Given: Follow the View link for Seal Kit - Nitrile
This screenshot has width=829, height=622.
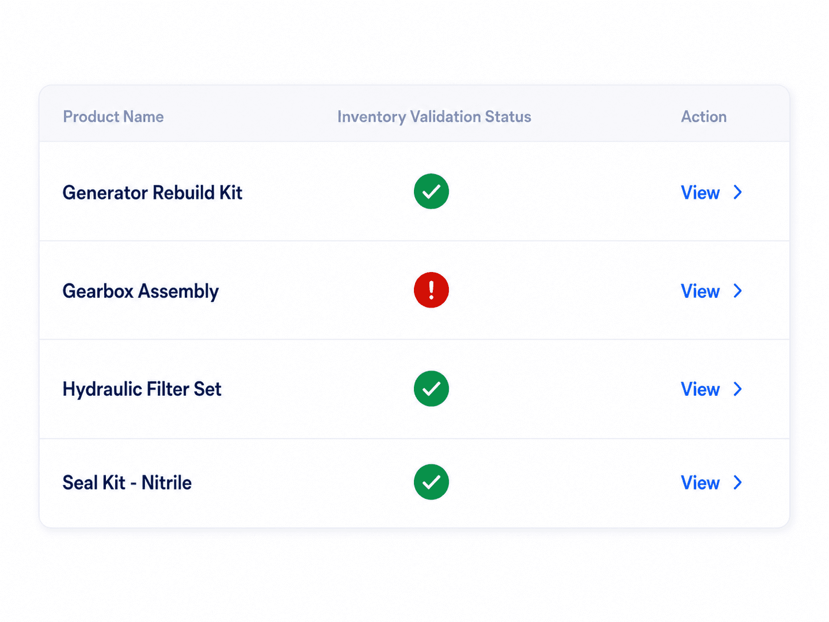Looking at the screenshot, I should point(700,483).
